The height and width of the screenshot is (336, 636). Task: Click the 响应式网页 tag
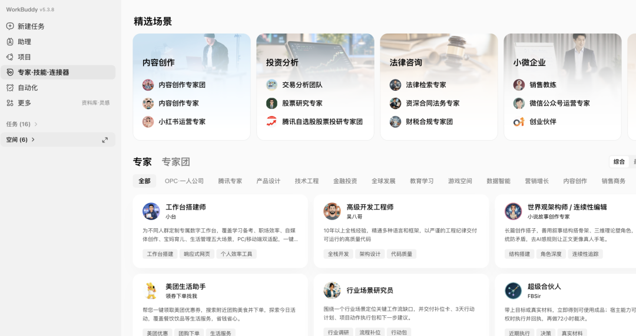[197, 254]
